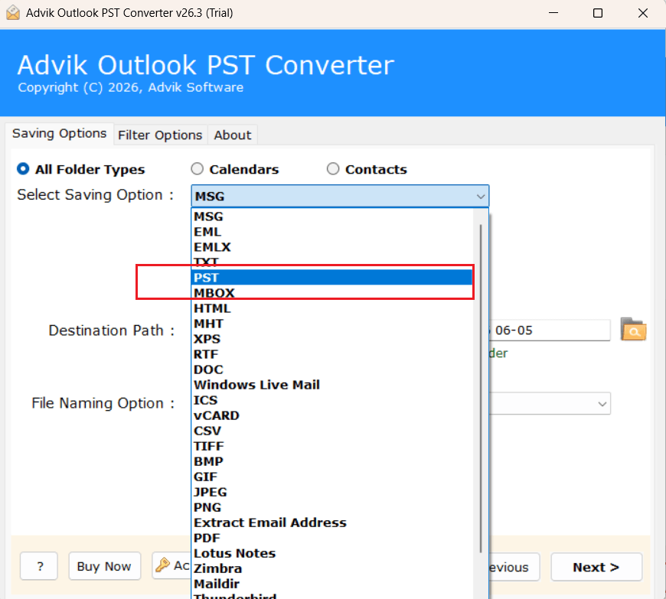Select Windows Live Mail option

coord(332,385)
